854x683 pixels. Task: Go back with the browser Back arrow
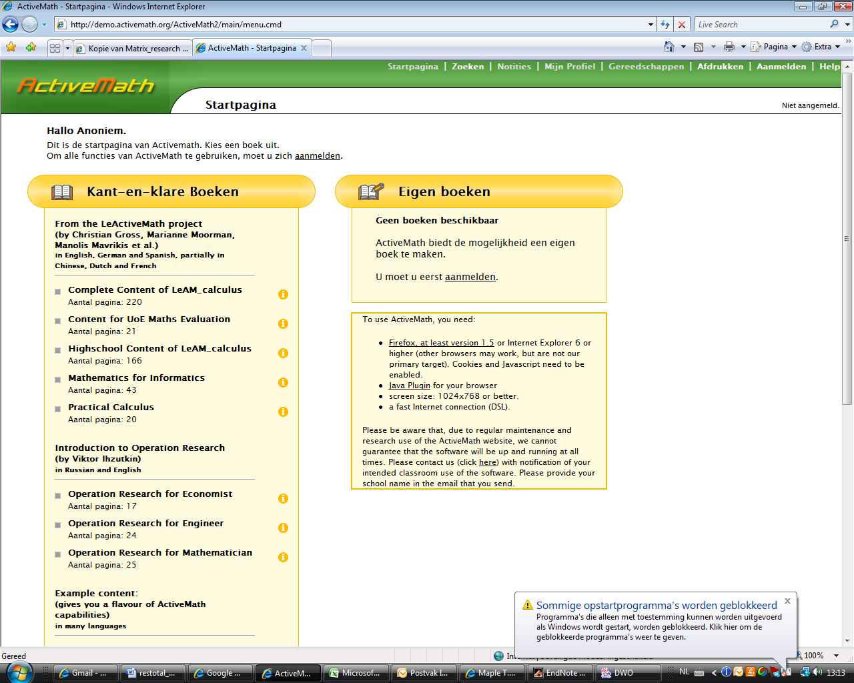pyautogui.click(x=11, y=25)
